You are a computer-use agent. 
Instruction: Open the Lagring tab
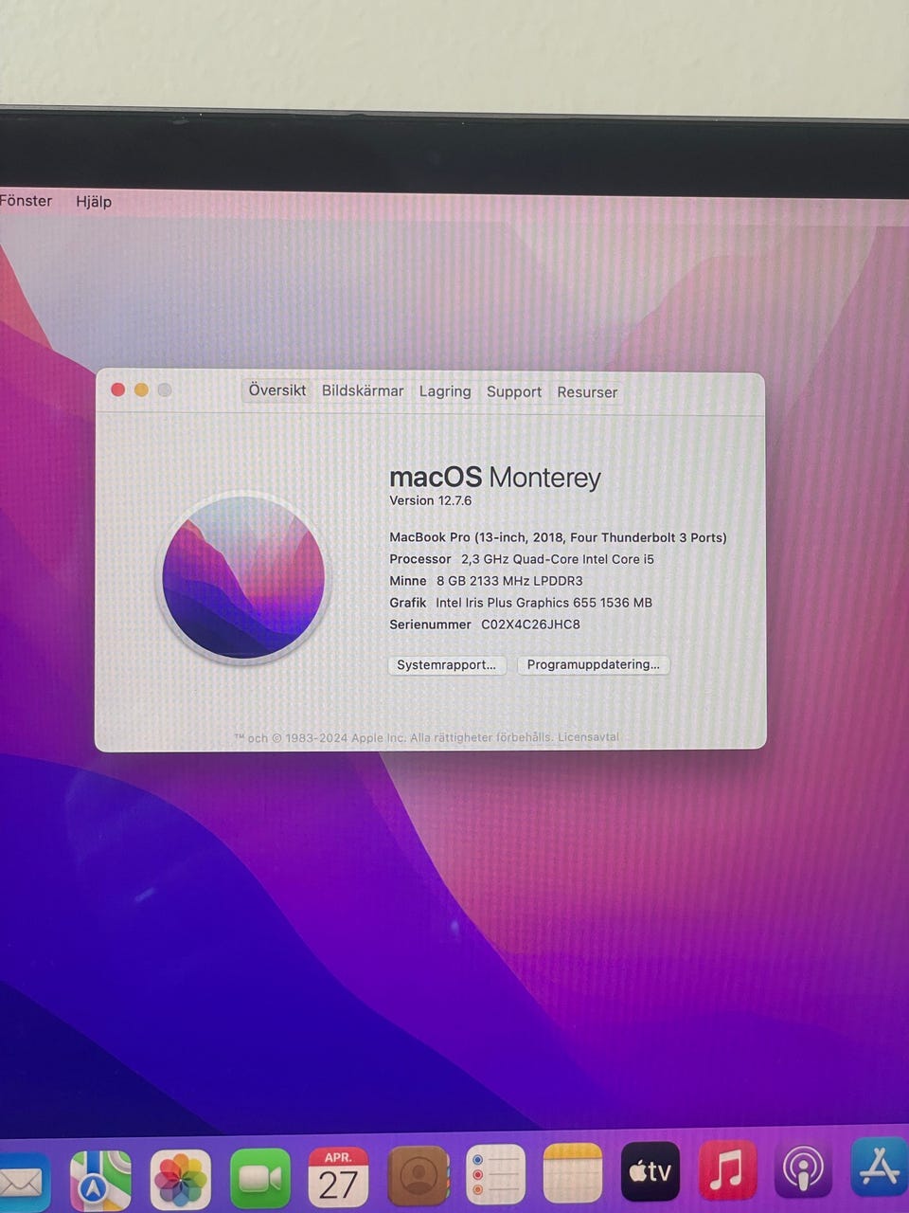[445, 391]
